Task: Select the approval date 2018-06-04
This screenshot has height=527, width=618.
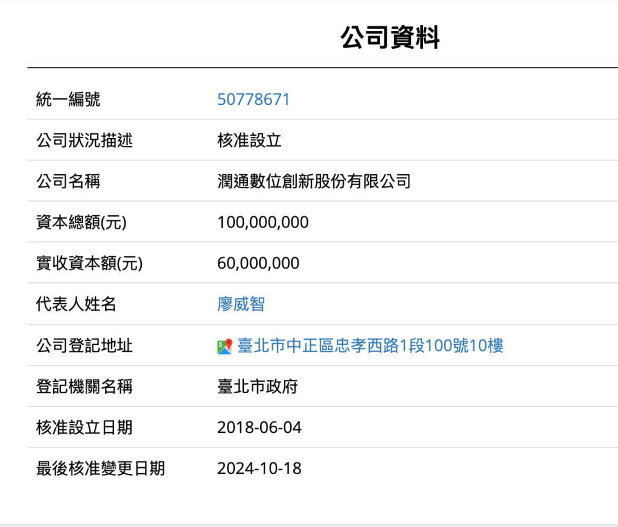Action: [260, 428]
